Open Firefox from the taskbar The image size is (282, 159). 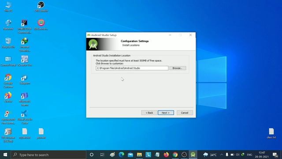pos(166,155)
